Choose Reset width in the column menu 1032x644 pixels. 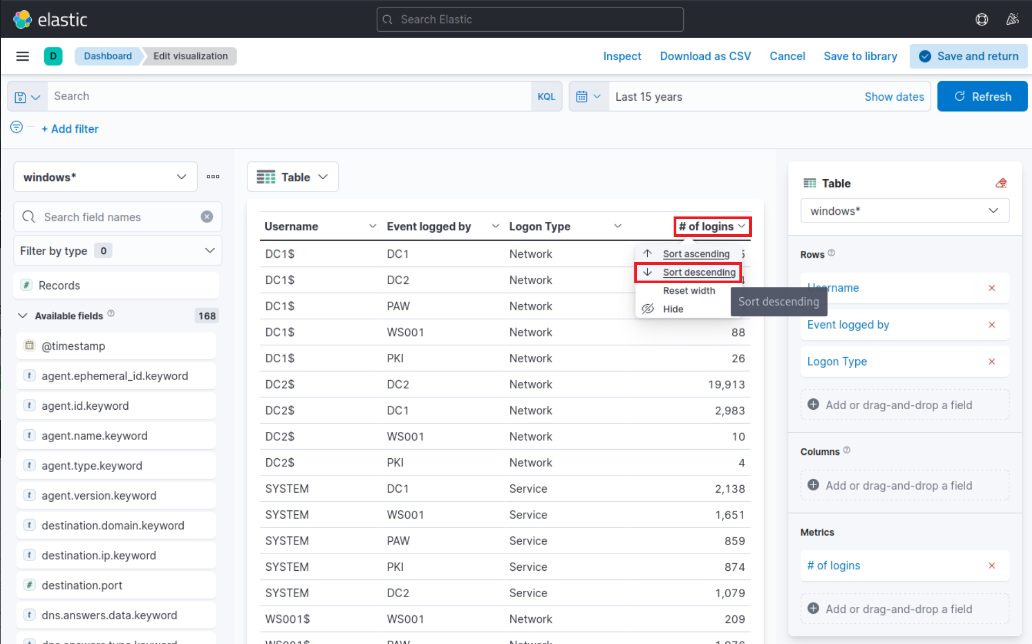click(x=689, y=290)
